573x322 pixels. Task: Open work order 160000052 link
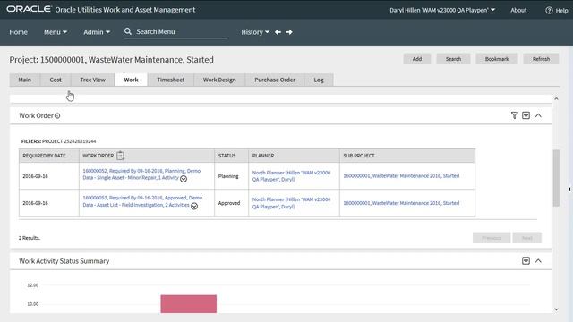click(141, 174)
